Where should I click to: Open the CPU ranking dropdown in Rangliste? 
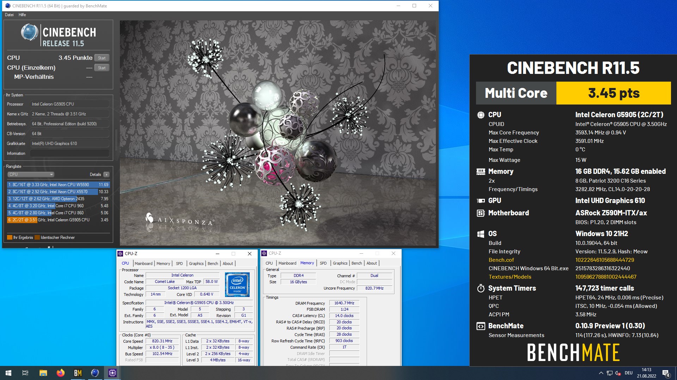tap(31, 175)
